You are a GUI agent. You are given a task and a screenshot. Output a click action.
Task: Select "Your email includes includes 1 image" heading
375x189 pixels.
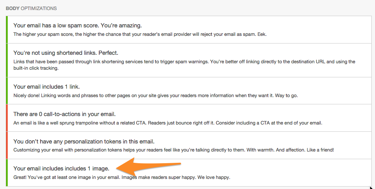[62, 168]
